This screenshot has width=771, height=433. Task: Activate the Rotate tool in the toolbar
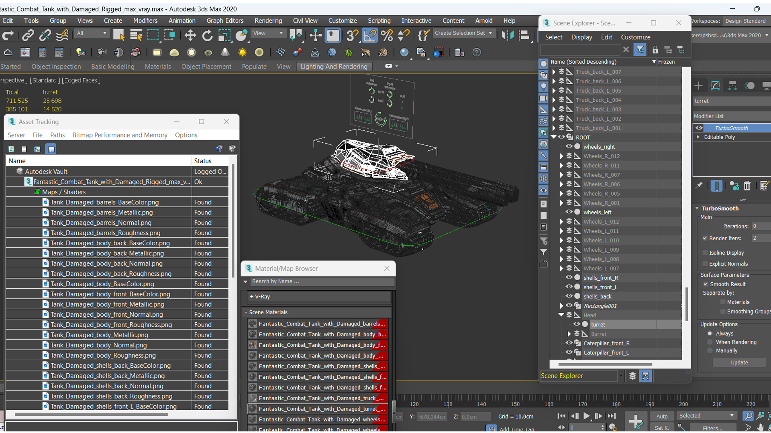[x=207, y=36]
